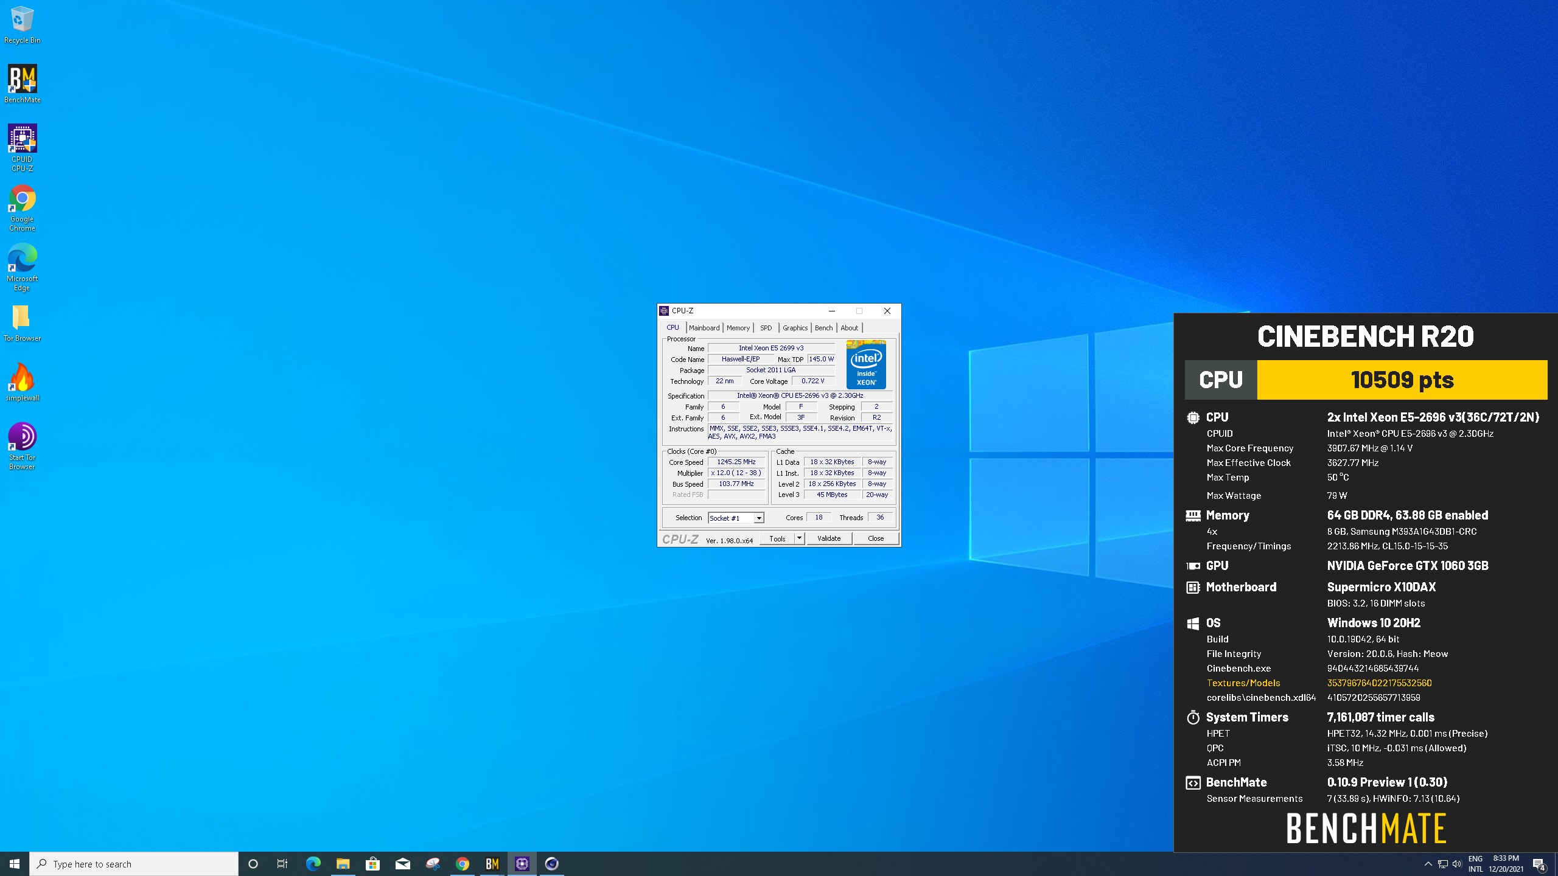Click the Multiplier value x 12.0
This screenshot has width=1558, height=876.
(736, 473)
